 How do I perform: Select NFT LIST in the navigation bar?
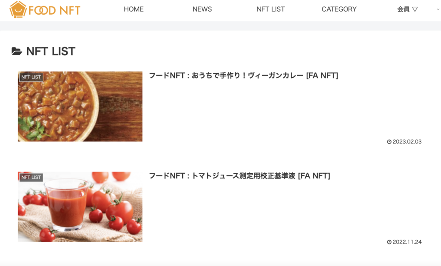270,9
